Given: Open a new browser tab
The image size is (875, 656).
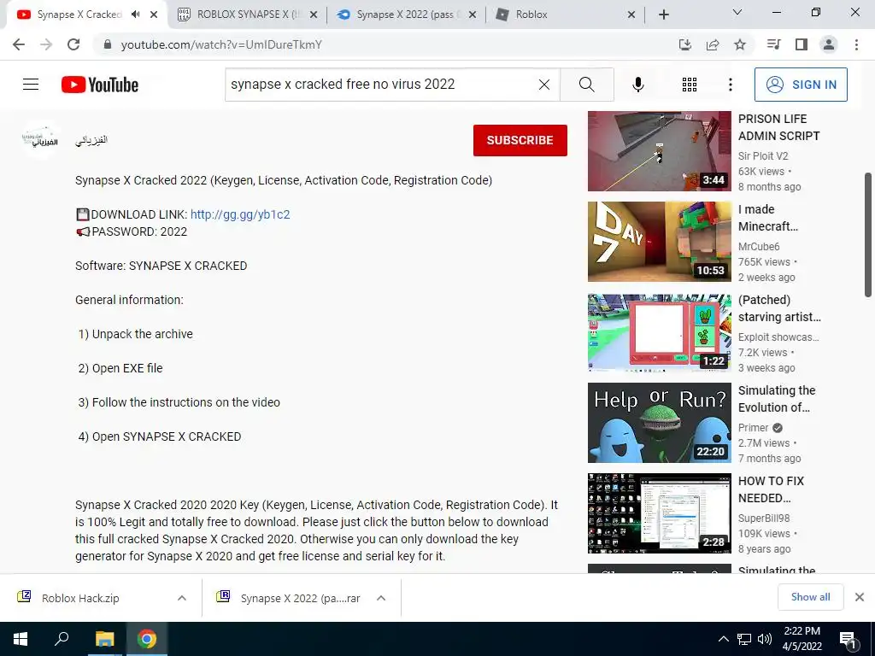Looking at the screenshot, I should pos(663,15).
